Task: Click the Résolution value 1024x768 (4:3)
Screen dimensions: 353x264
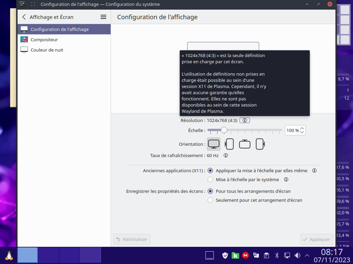Action: pos(222,121)
